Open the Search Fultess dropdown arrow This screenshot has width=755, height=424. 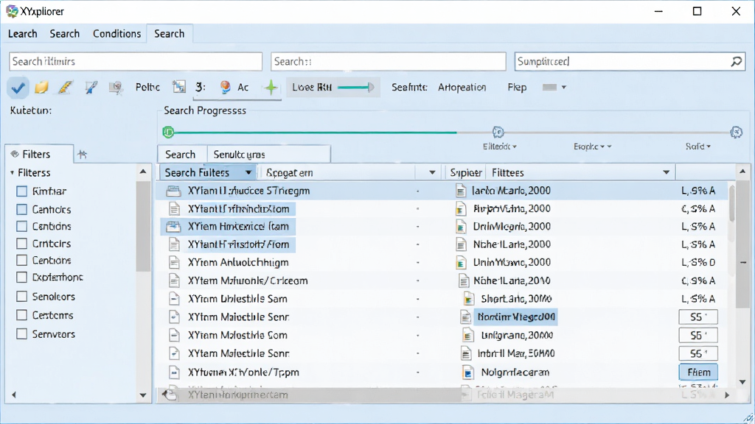pos(248,172)
